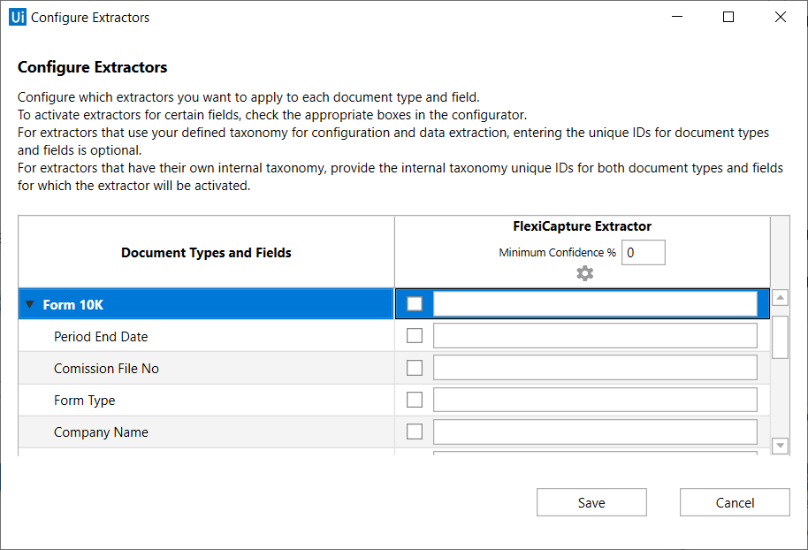Open extractor settings via the gear icon
The image size is (808, 550).
click(x=584, y=273)
